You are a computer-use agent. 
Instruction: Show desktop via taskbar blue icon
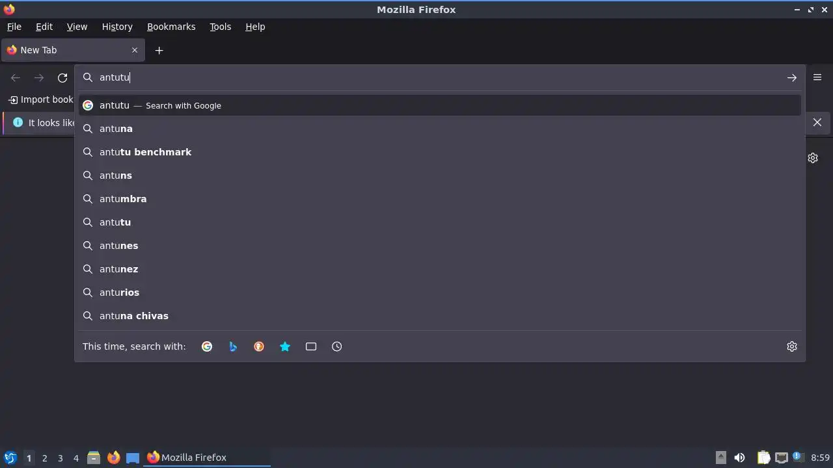pyautogui.click(x=133, y=458)
